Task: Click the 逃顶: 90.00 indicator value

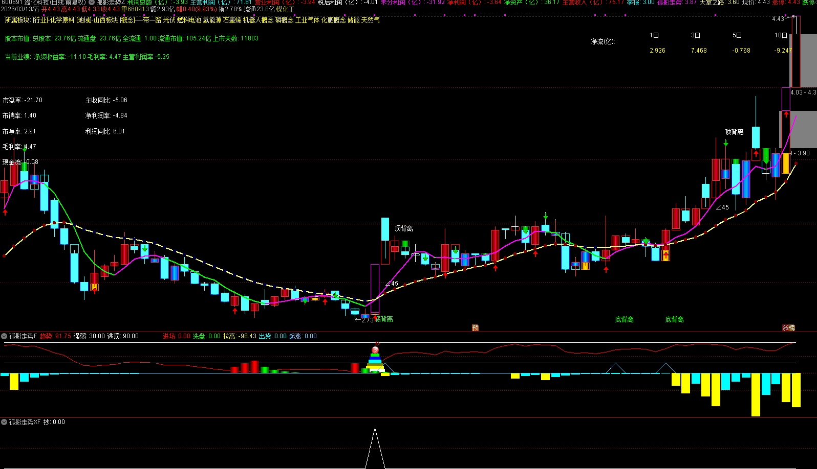Action: (123, 336)
